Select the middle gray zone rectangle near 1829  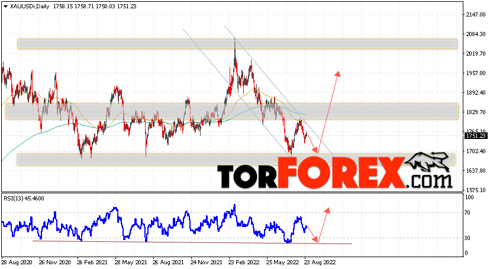[x=232, y=111]
